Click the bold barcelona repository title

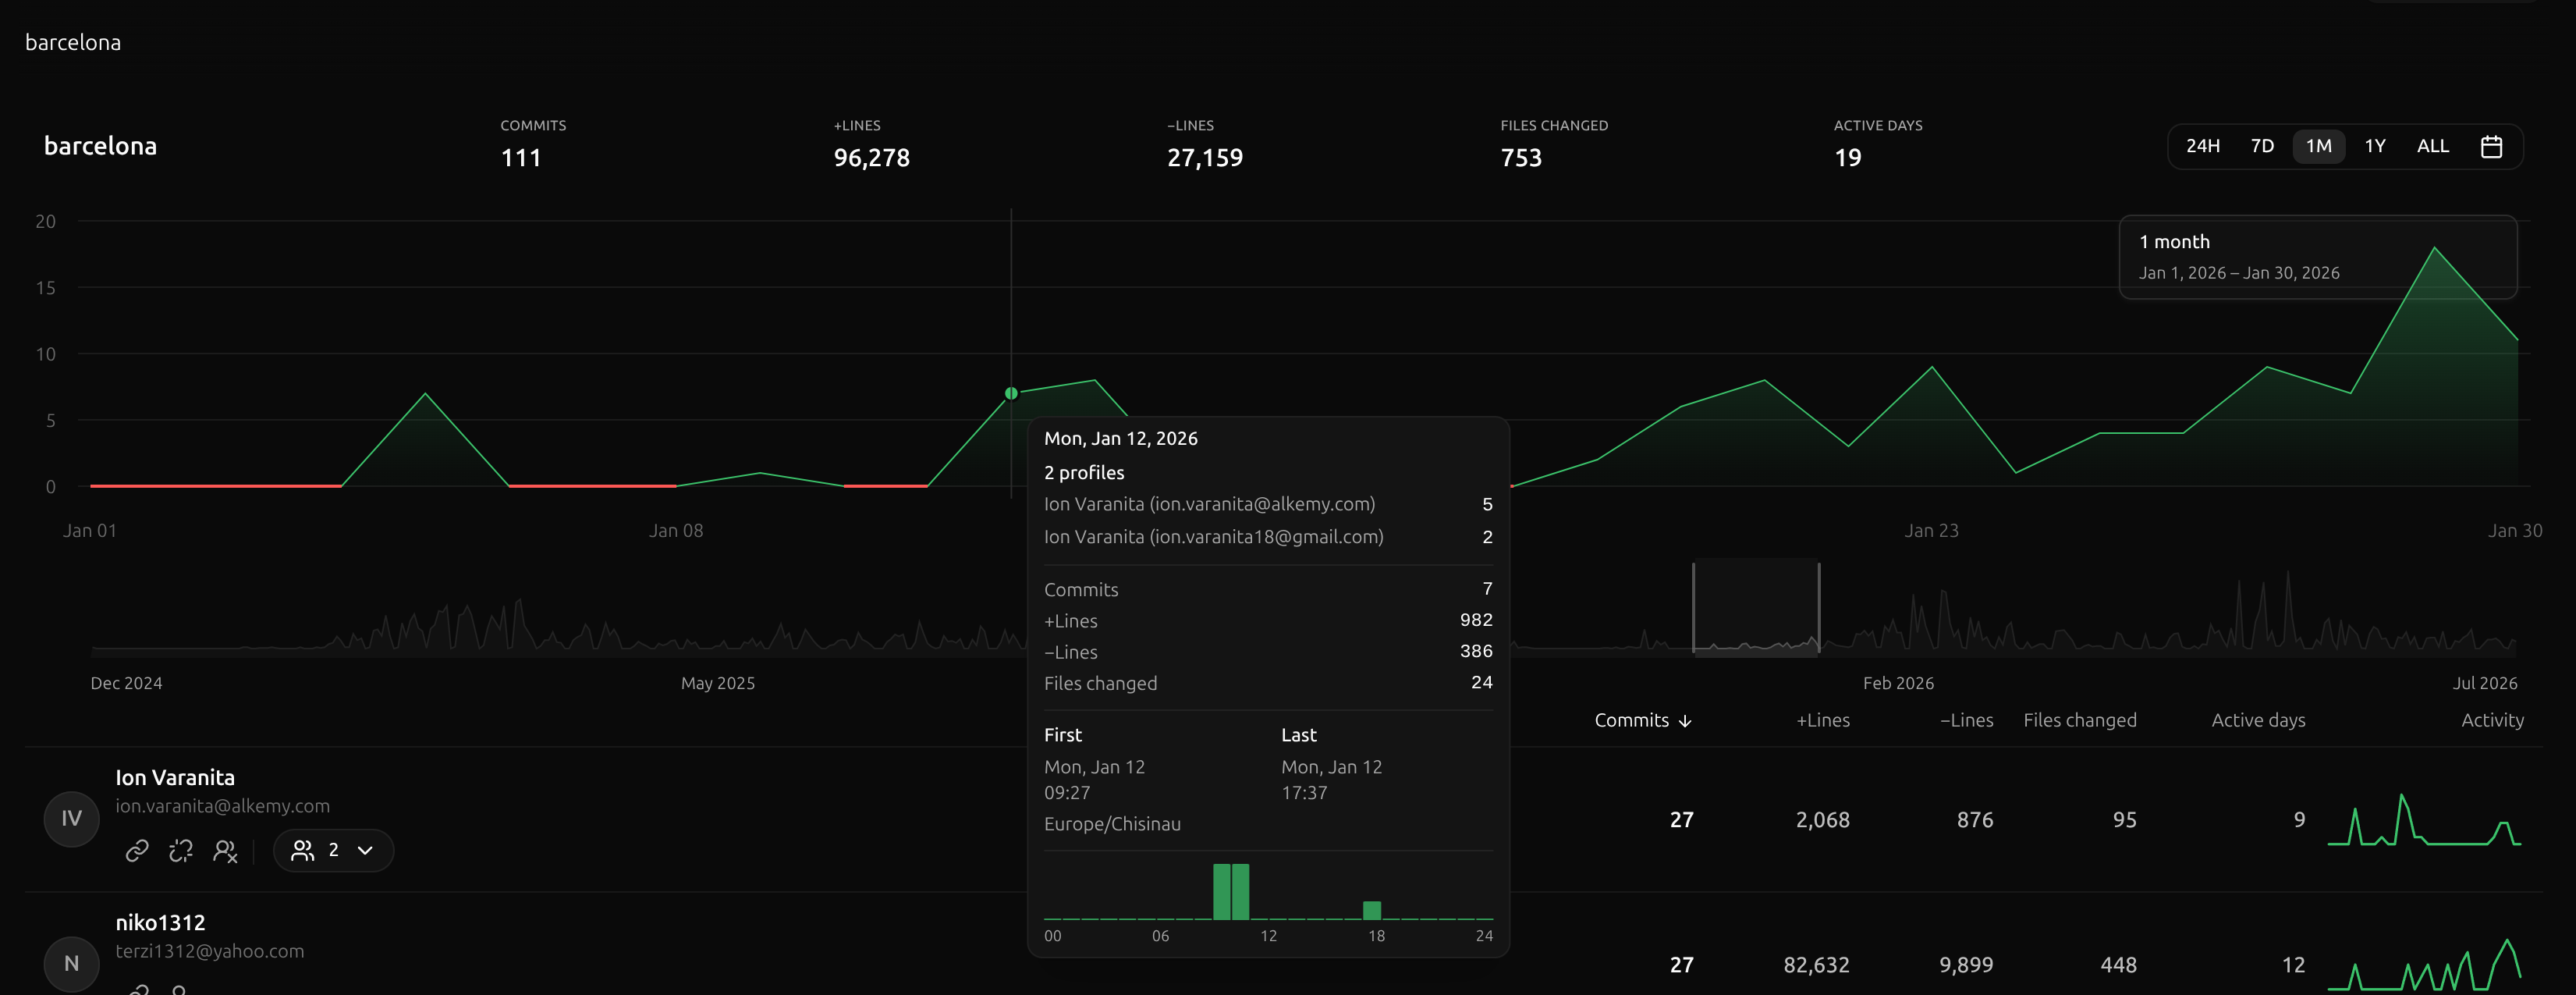pos(100,146)
